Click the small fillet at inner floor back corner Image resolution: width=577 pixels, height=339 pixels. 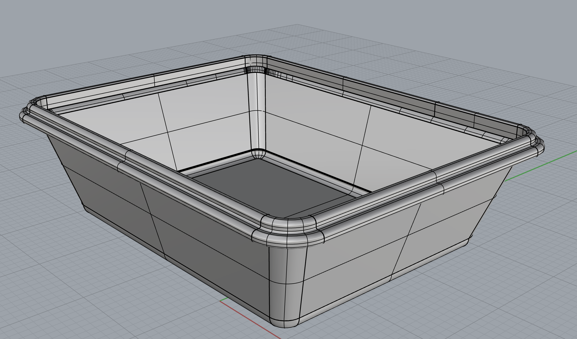(258, 154)
